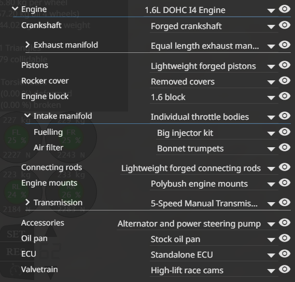Hide the Pistons part with eye icon

click(x=285, y=65)
